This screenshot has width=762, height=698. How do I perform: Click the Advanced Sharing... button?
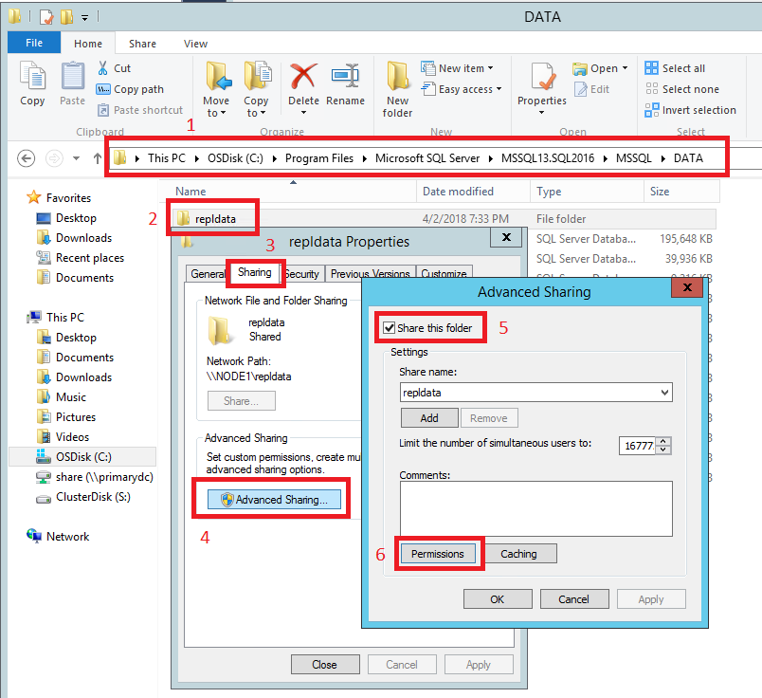click(x=274, y=500)
